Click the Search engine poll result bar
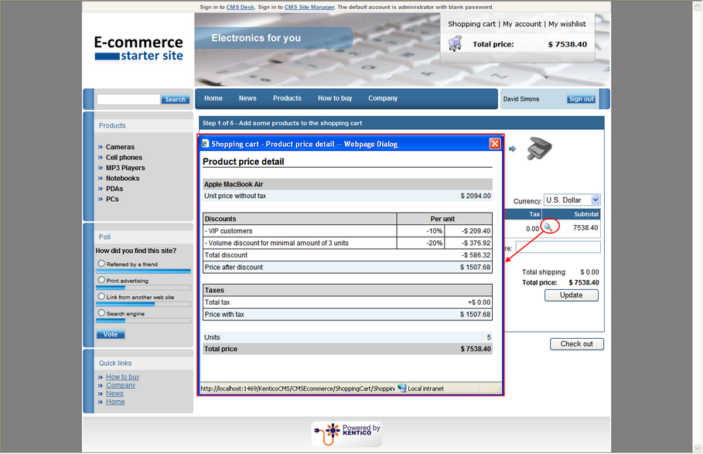 point(143,320)
